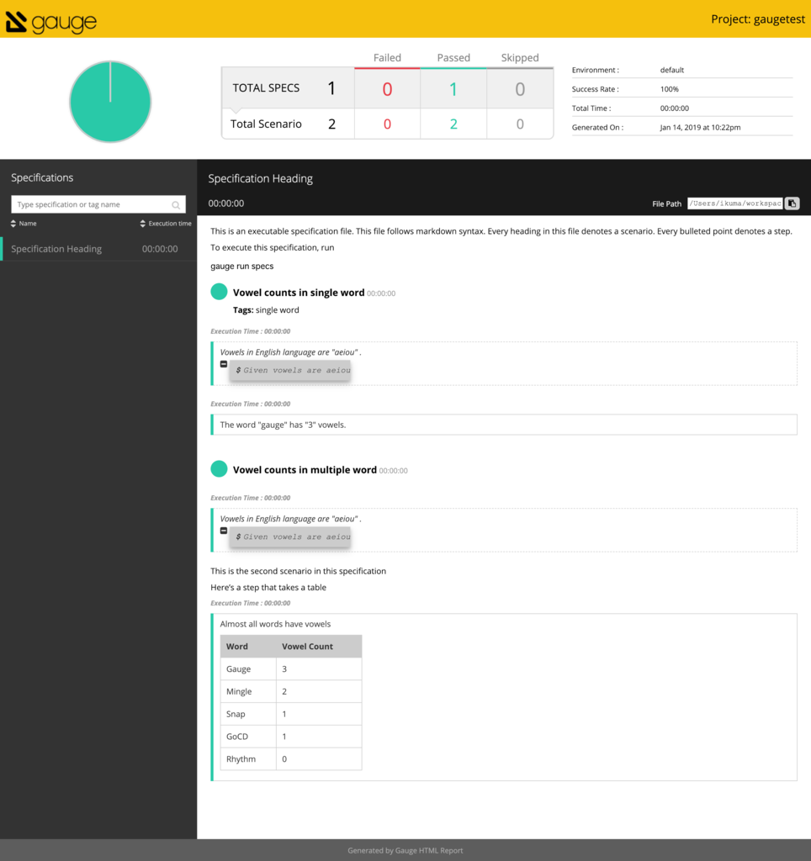Click the 'Passed' column header
This screenshot has width=811, height=861.
[453, 58]
